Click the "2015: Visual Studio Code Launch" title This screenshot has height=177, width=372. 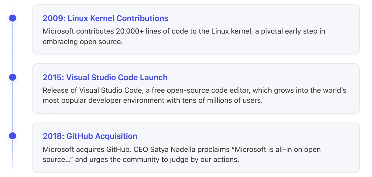105,77
